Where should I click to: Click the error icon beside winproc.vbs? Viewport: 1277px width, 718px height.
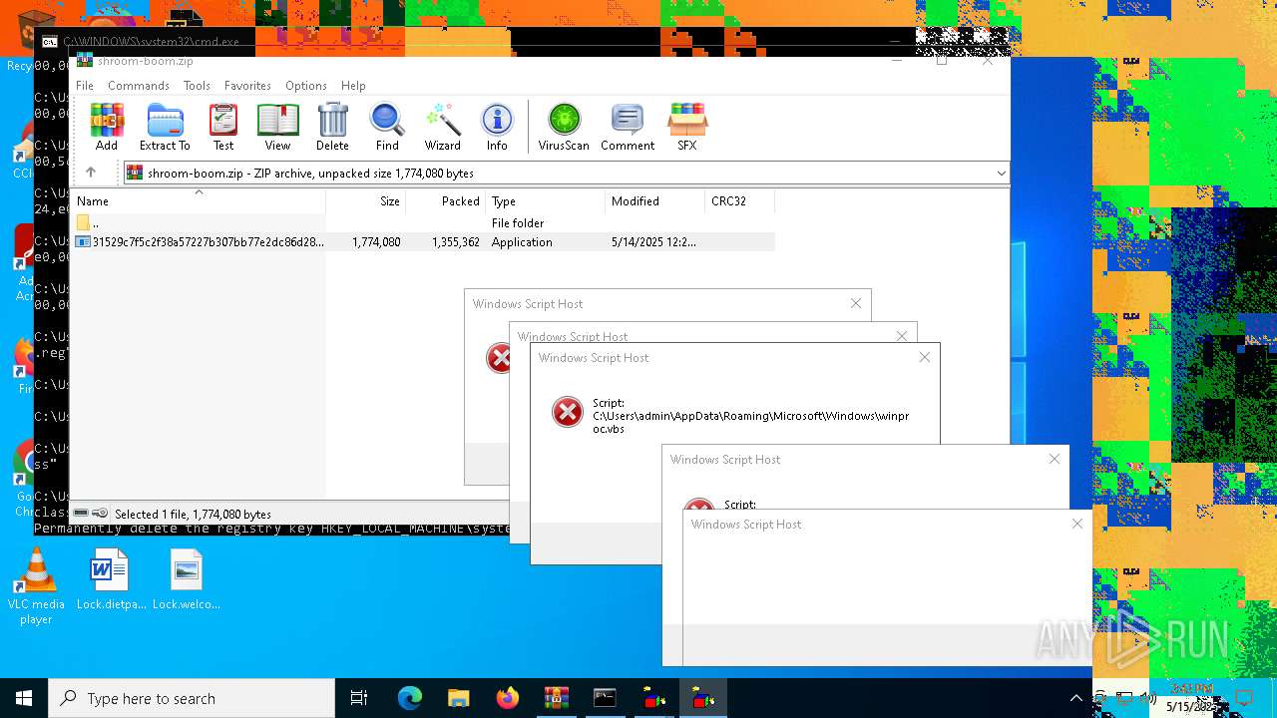coord(568,411)
